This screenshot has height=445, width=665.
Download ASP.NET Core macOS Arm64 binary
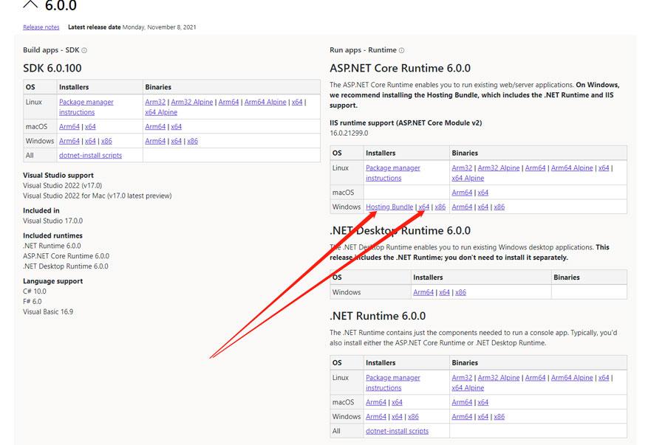(x=462, y=193)
